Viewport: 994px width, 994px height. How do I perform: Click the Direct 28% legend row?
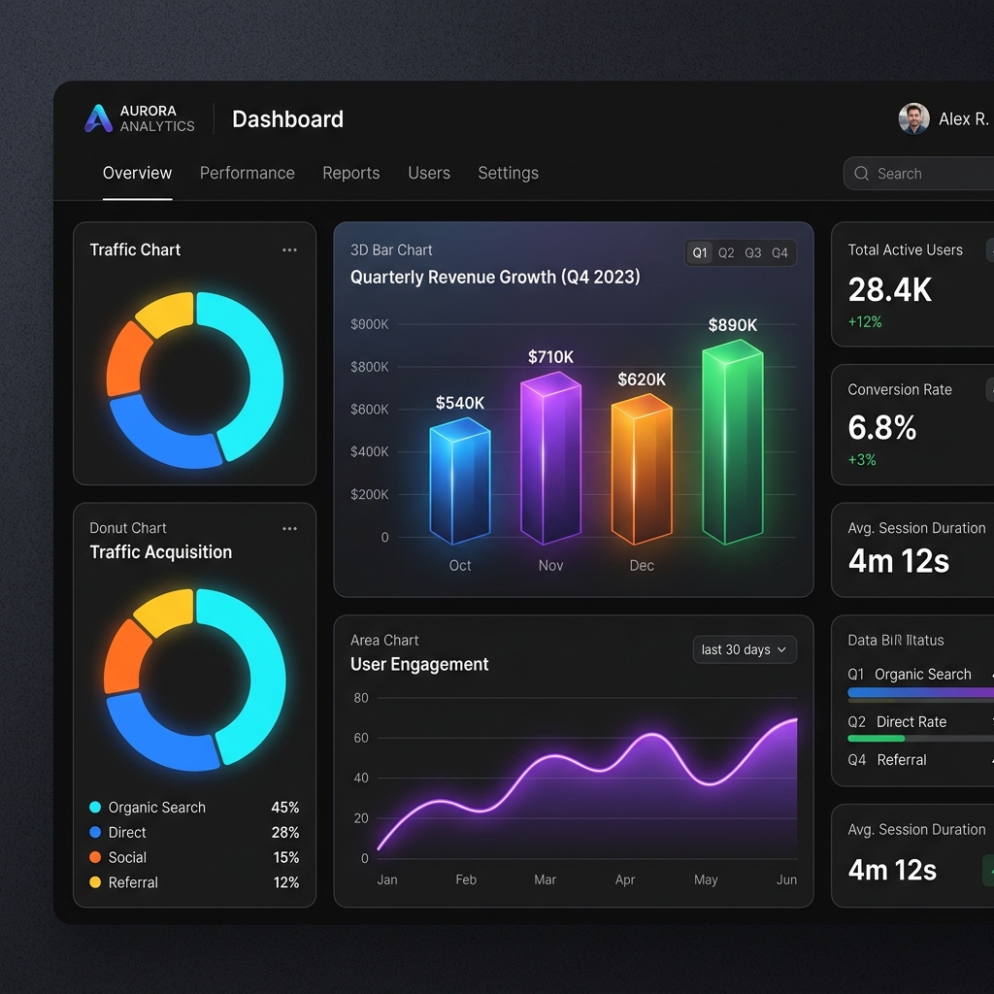194,832
